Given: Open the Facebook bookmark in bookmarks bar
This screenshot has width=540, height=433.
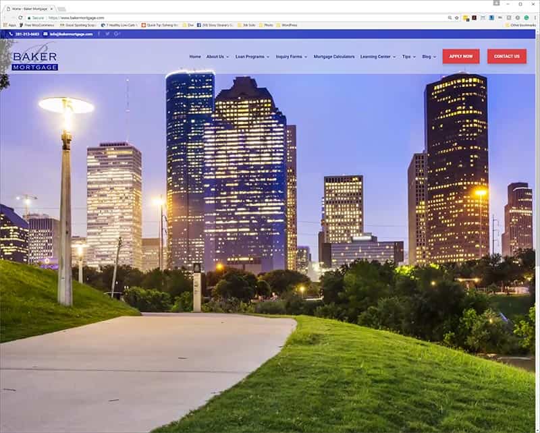Looking at the screenshot, I should (215, 25).
